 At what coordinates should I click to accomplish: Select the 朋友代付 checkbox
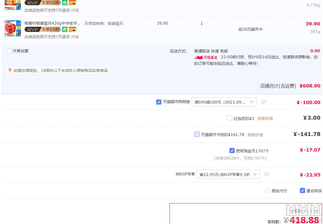click(x=268, y=191)
